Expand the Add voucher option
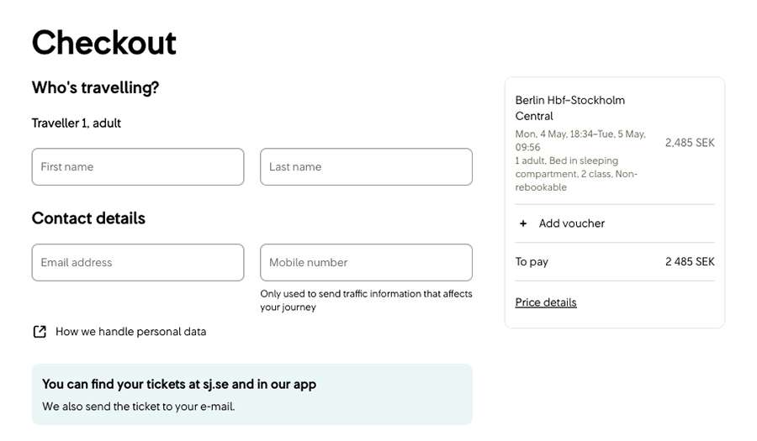Viewport: 757px width, 441px height. click(x=571, y=223)
